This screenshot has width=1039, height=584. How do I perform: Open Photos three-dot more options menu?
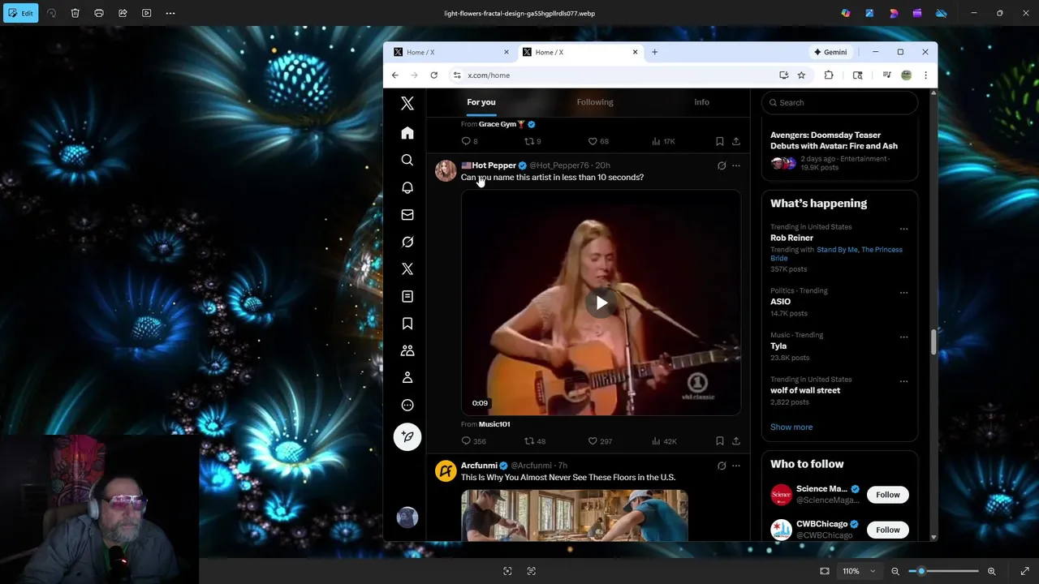point(170,13)
